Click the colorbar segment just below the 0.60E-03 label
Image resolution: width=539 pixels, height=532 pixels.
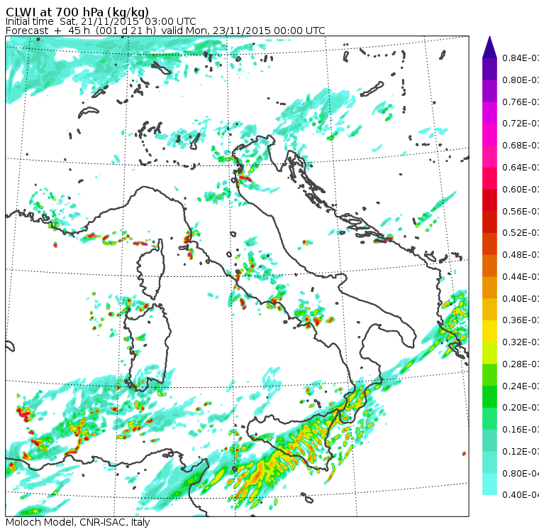[489, 200]
